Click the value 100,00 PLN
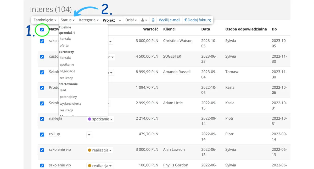314x169 pixels. [x=148, y=165]
